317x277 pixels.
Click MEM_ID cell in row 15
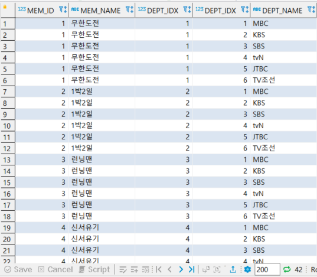point(42,182)
